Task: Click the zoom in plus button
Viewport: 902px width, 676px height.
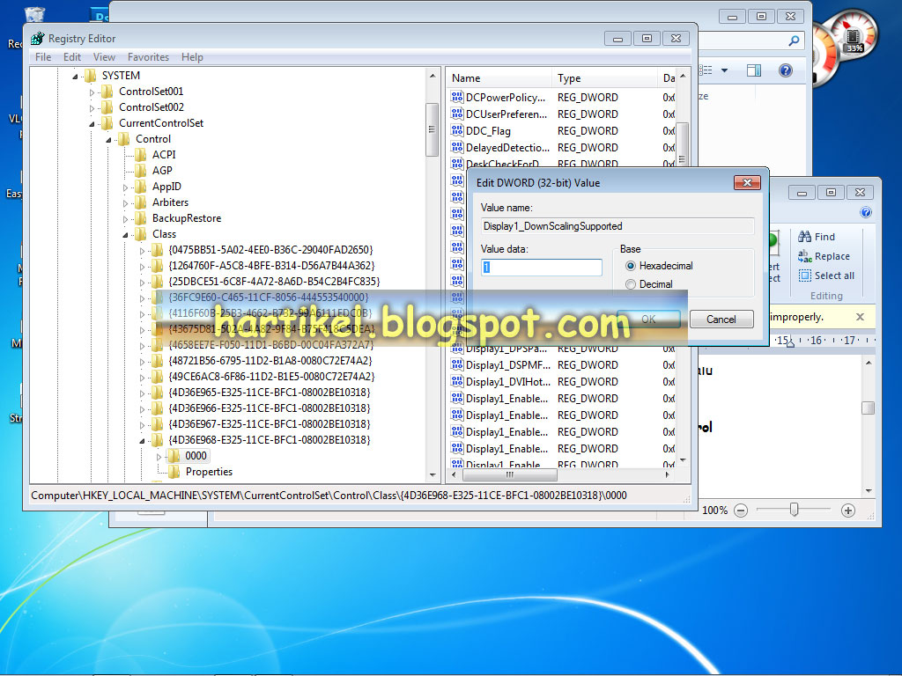Action: coord(848,510)
